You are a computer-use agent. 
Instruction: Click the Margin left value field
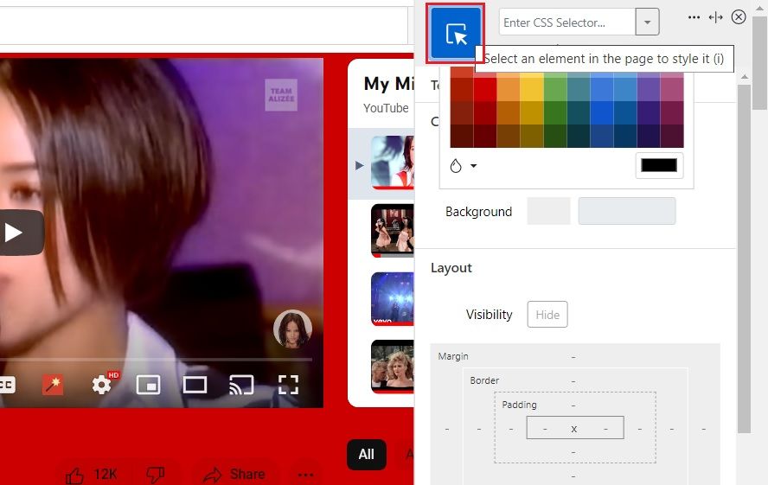click(x=446, y=429)
